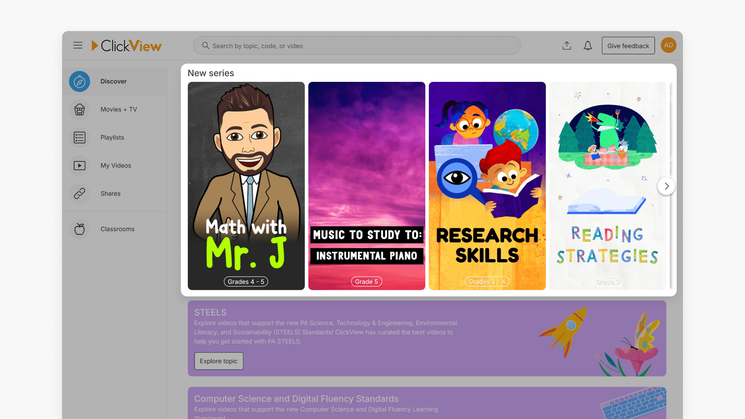Screen dimensions: 745x419
Task: Click the ClickView logo
Action: pyautogui.click(x=127, y=45)
